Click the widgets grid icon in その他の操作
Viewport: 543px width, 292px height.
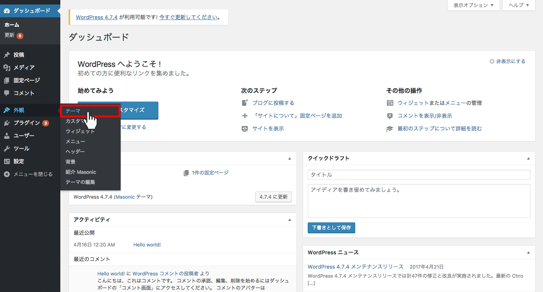pos(390,103)
